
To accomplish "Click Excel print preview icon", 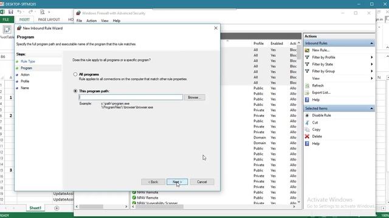I will [x=43, y=12].
